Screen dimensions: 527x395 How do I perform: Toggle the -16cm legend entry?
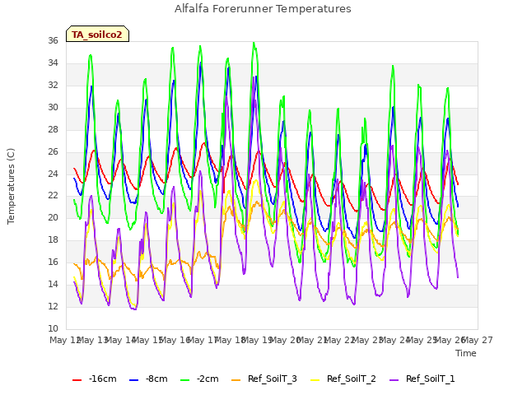click(x=95, y=379)
